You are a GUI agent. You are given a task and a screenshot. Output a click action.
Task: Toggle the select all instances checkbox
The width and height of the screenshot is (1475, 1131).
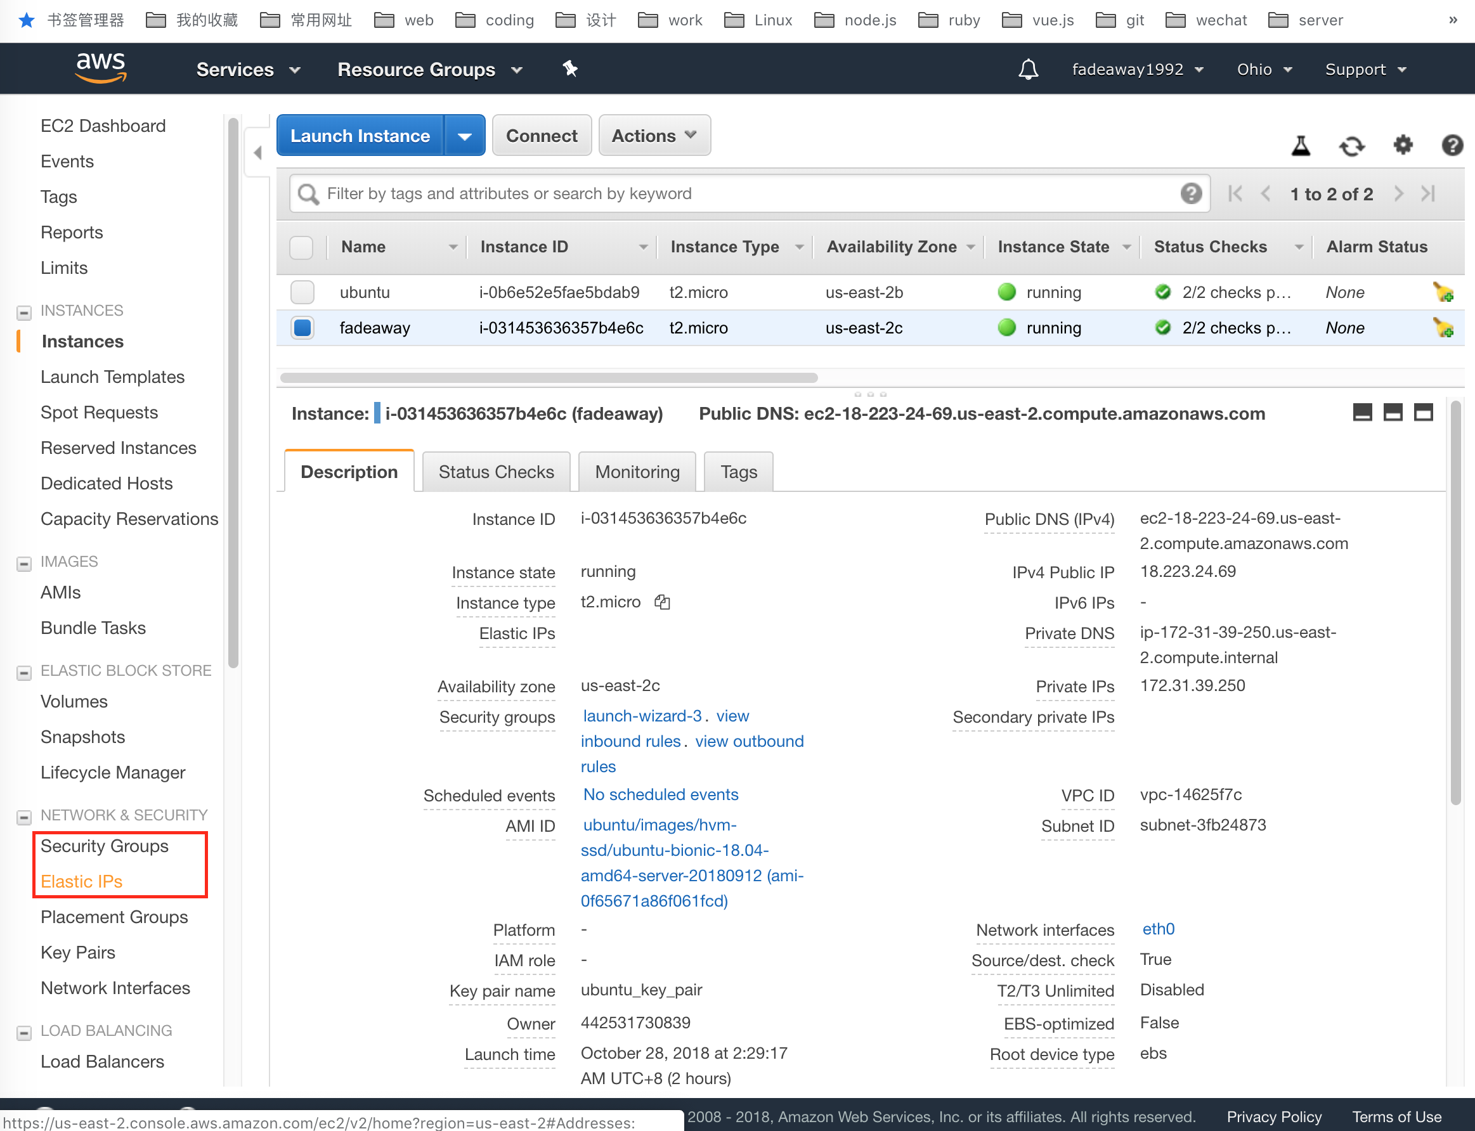[x=301, y=247]
